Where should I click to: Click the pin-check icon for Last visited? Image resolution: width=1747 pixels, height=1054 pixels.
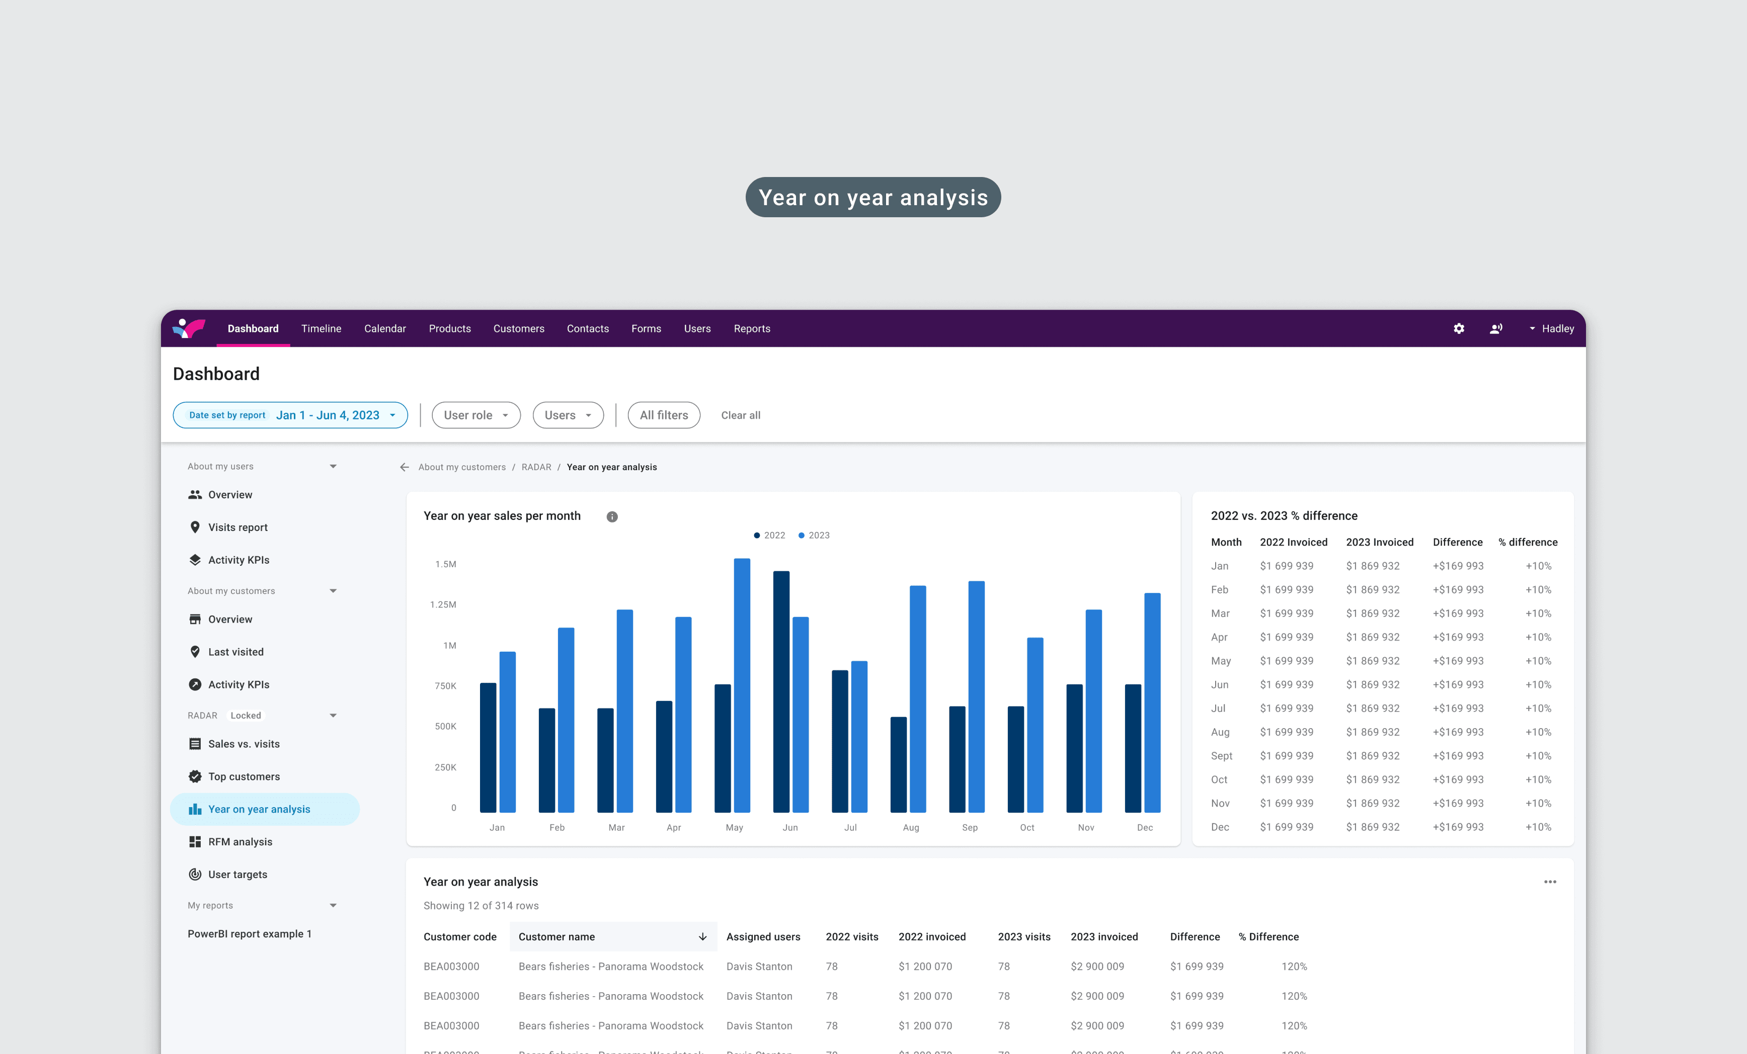(195, 652)
